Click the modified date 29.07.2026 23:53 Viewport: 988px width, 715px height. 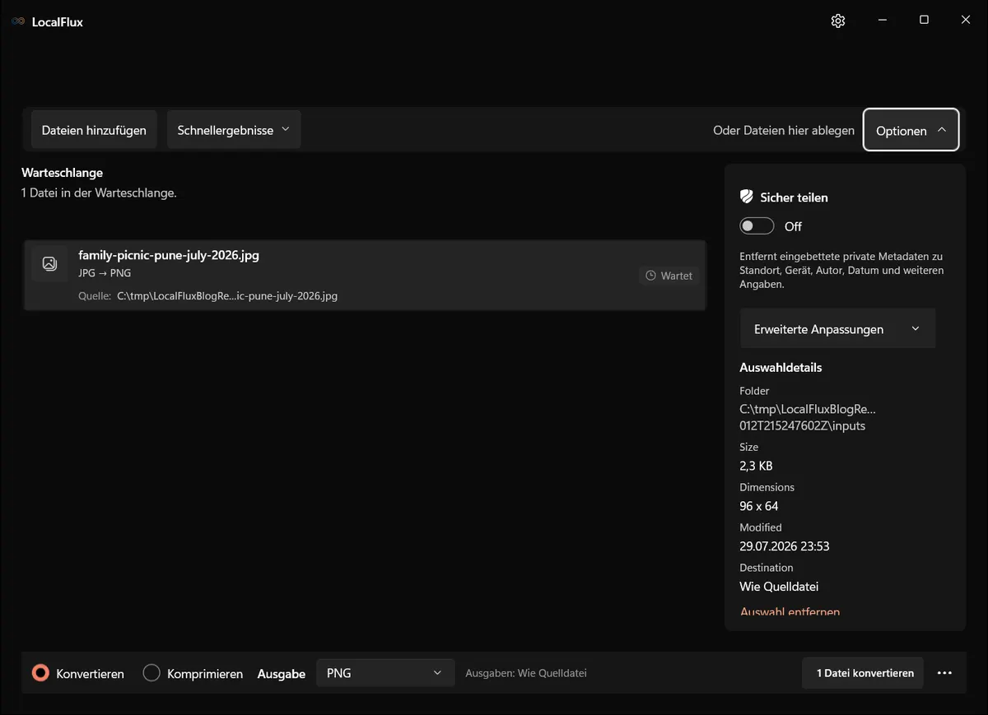coord(784,546)
